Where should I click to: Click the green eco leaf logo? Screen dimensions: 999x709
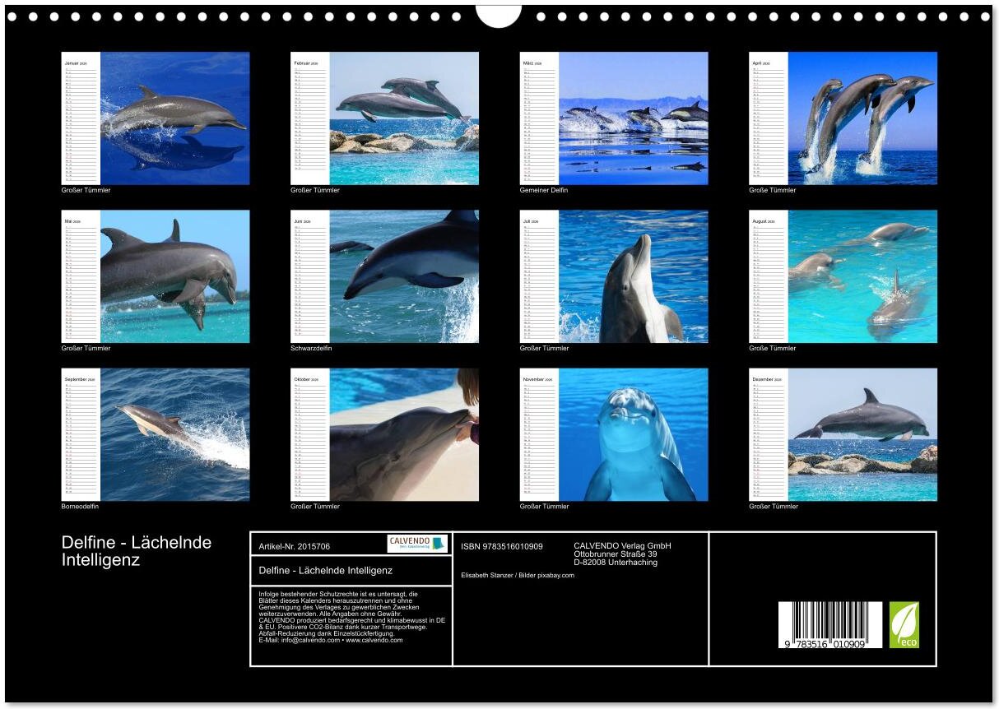(x=904, y=625)
